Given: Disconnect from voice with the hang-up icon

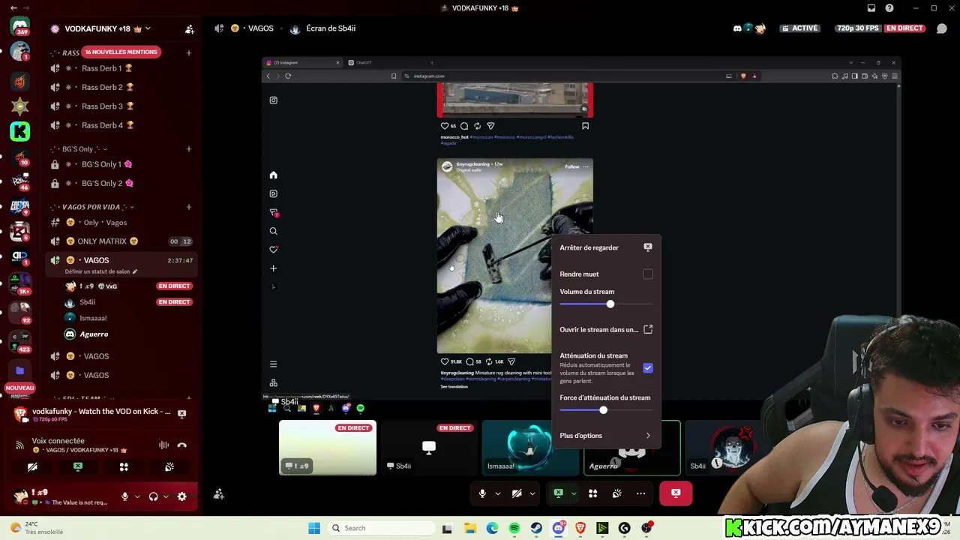Looking at the screenshot, I should click(181, 445).
